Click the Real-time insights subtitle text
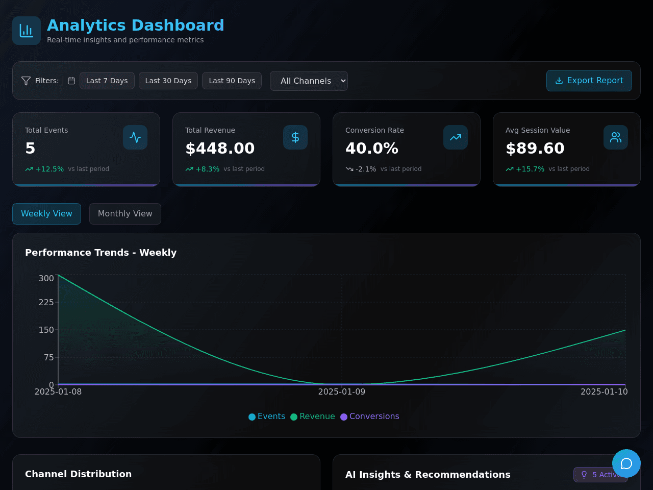Viewport: 653px width, 490px height. click(x=125, y=40)
